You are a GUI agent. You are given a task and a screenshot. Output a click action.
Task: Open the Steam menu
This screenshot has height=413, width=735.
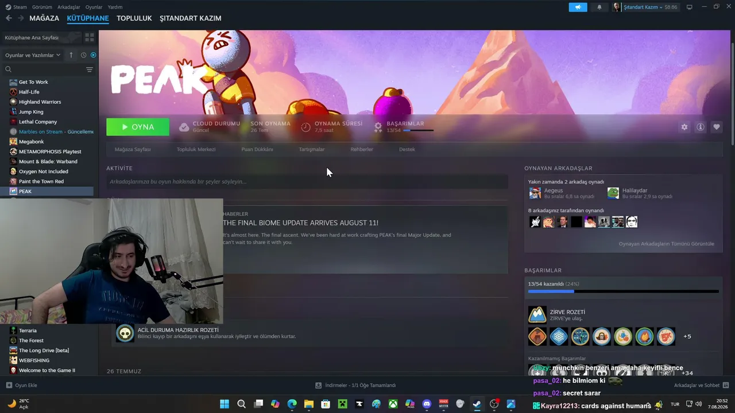20,7
